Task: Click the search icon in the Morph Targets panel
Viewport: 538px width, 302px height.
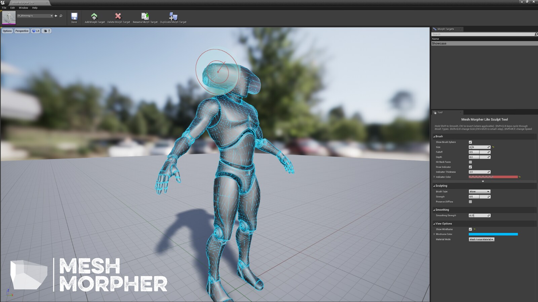Action: pyautogui.click(x=535, y=34)
